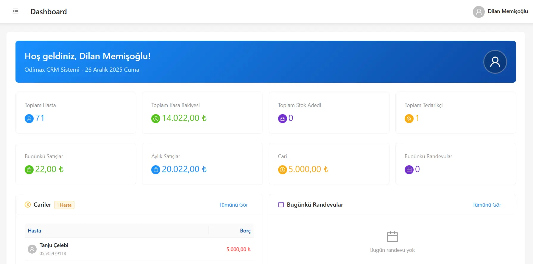Click the orange supplier icon
The image size is (533, 264).
click(409, 119)
